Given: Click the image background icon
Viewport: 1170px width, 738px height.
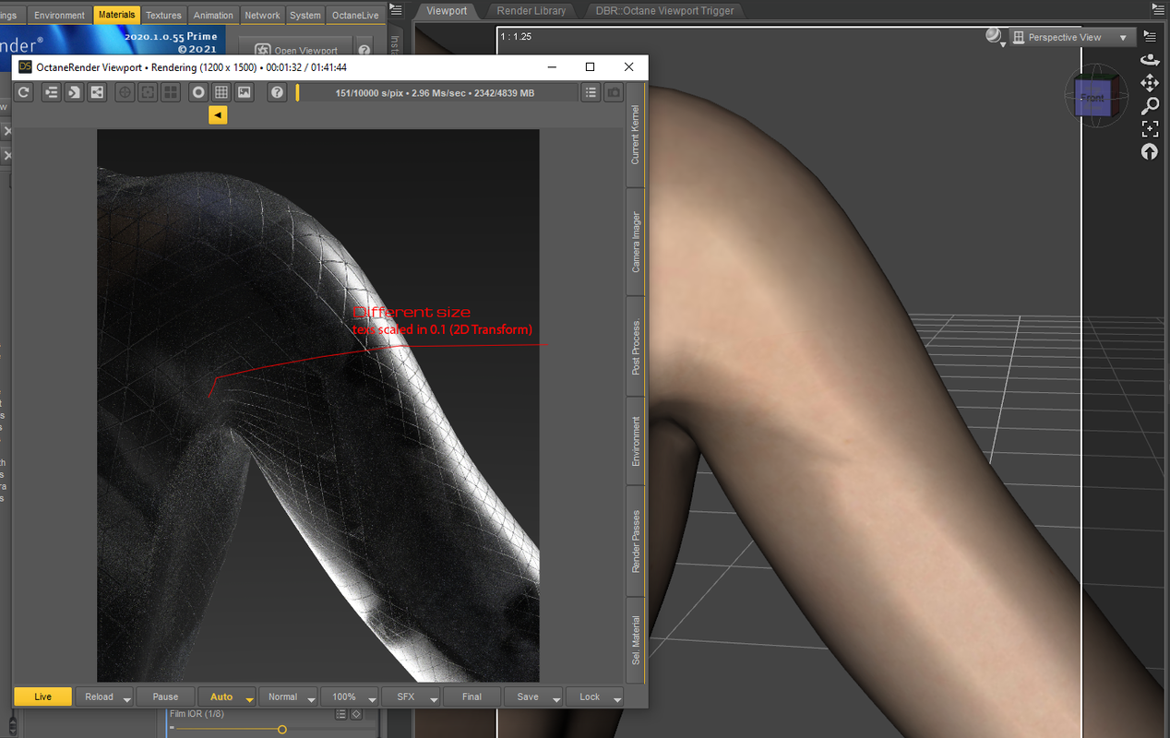Looking at the screenshot, I should coord(245,92).
